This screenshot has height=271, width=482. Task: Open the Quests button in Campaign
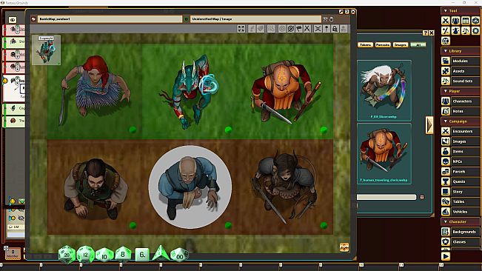(x=466, y=181)
